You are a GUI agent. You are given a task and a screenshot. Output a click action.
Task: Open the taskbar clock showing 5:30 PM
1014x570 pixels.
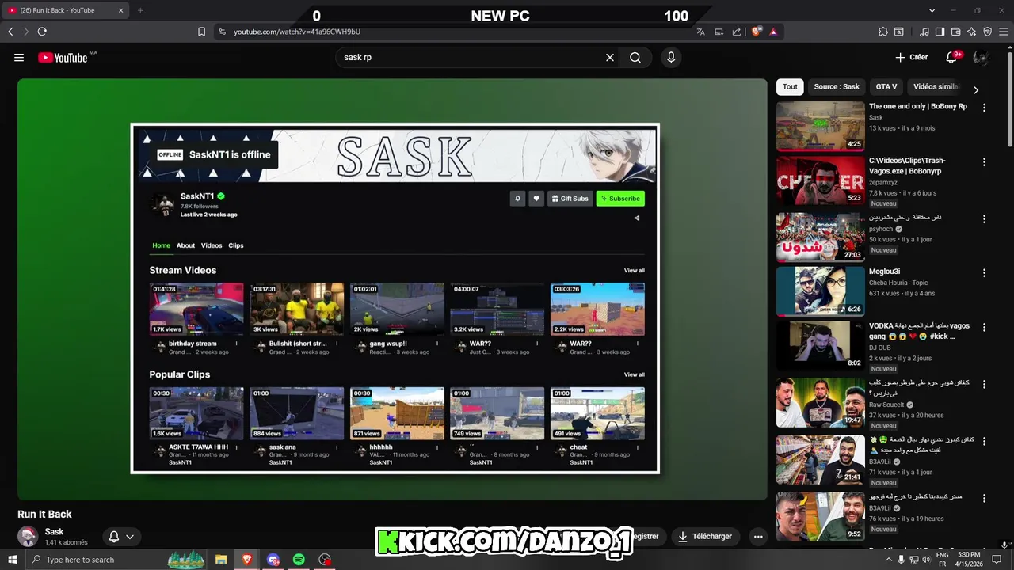(968, 559)
